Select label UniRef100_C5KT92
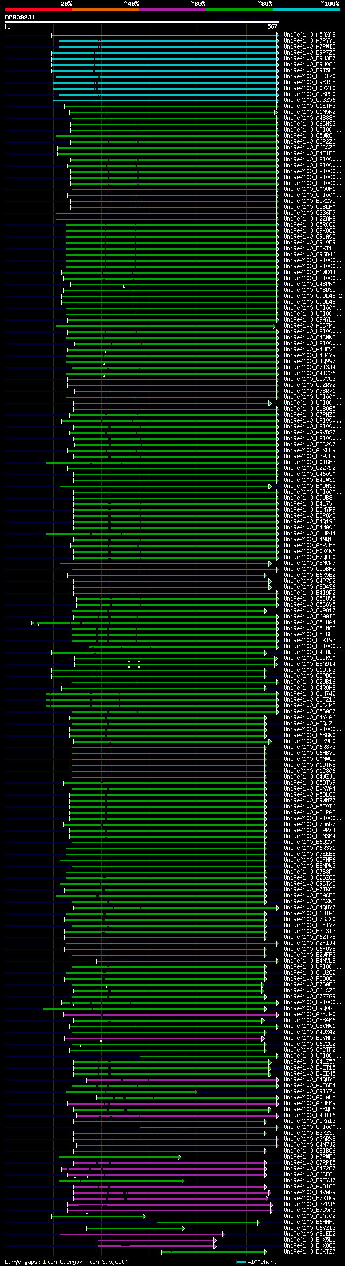Viewport: 345px width, 1266px height. point(309,641)
